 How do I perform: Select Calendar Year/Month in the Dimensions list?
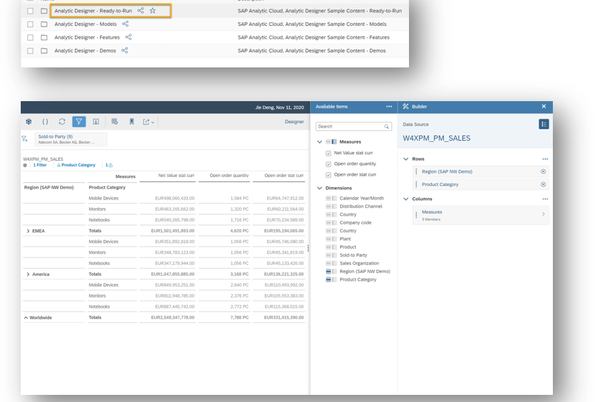[x=362, y=198]
